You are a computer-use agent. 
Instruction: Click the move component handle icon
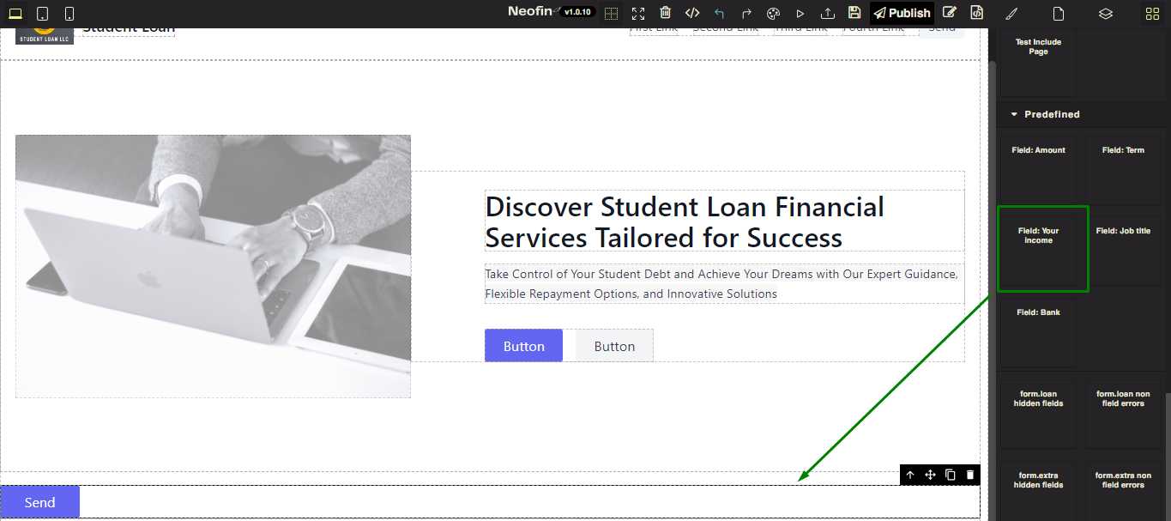(x=930, y=475)
